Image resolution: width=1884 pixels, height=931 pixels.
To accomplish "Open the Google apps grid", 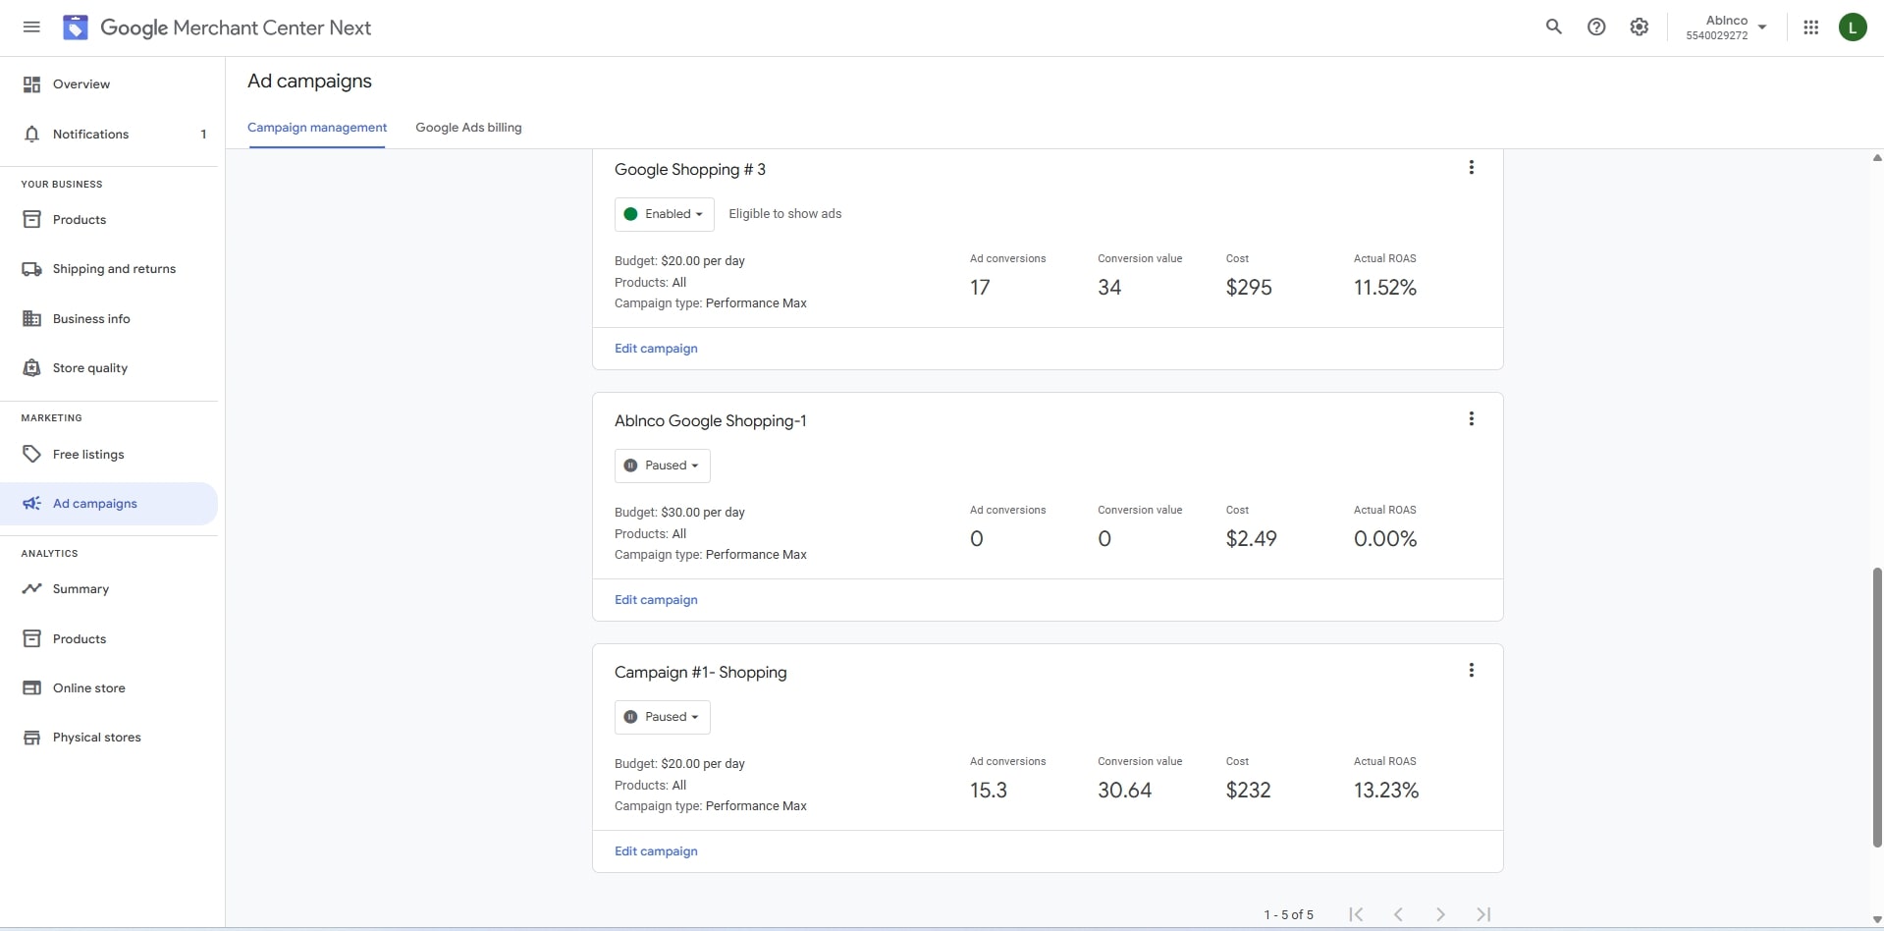I will point(1811,27).
